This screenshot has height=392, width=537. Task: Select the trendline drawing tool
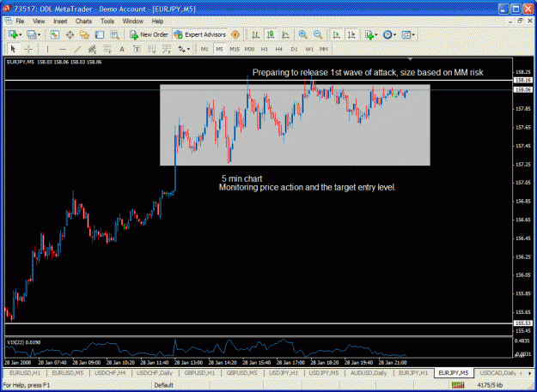click(77, 49)
